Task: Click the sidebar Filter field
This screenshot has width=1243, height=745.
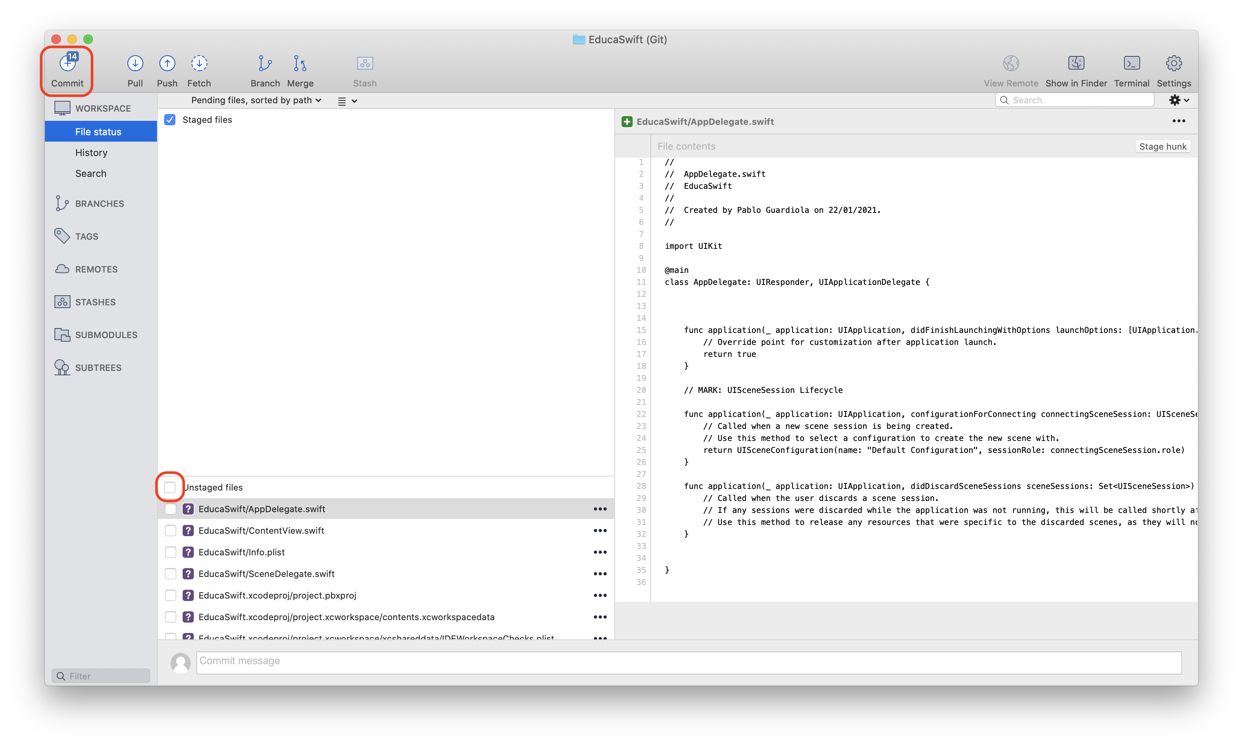Action: [101, 676]
